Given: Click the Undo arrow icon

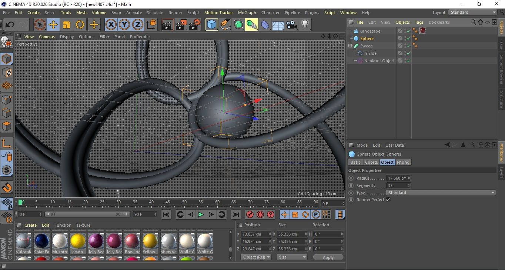Looking at the screenshot, I should click(10, 25).
